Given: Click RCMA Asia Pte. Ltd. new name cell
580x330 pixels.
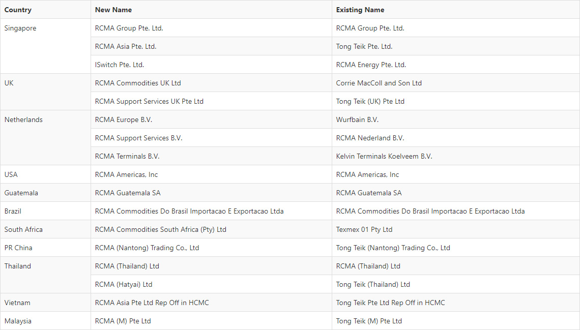Looking at the screenshot, I should tap(211, 46).
